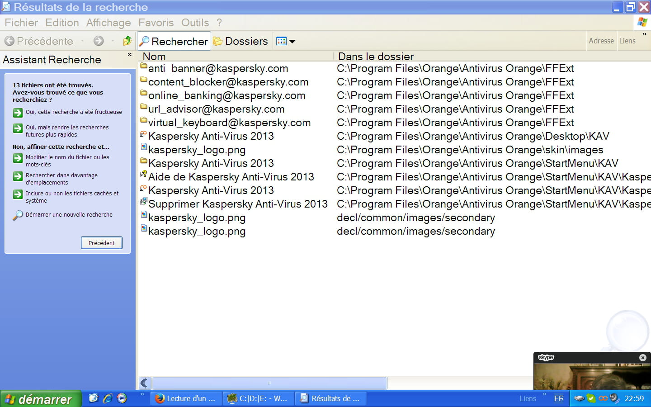Close the Skype video popup
The image size is (651, 407).
click(x=643, y=358)
